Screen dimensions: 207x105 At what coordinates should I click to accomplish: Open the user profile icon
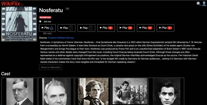[204, 4]
